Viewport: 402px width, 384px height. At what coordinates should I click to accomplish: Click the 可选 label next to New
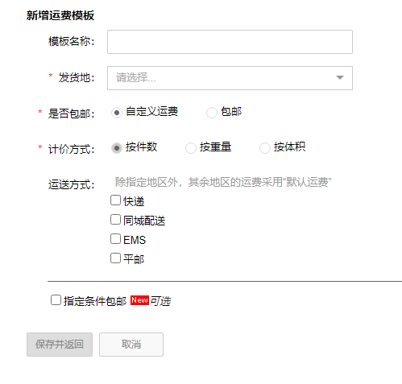tap(160, 301)
